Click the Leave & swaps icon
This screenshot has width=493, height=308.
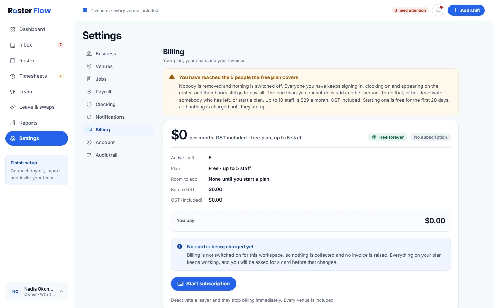click(13, 107)
